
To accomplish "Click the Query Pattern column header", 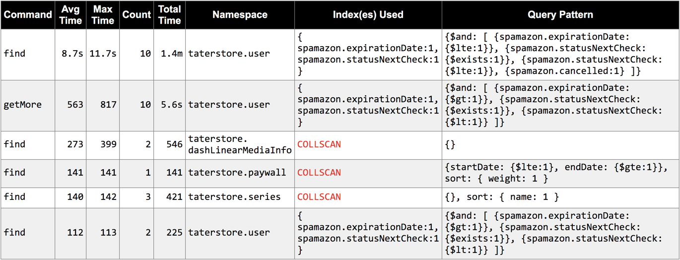I will (560, 15).
